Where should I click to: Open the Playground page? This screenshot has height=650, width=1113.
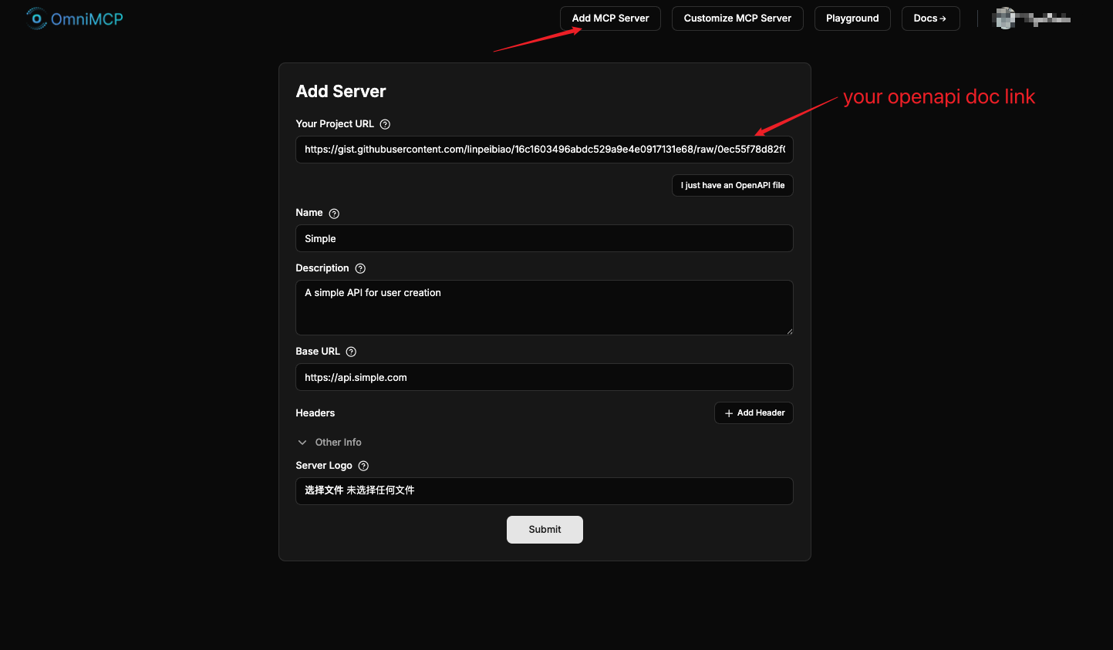tap(852, 19)
